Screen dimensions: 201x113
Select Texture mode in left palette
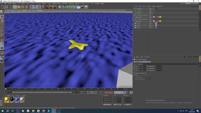pos(2,20)
